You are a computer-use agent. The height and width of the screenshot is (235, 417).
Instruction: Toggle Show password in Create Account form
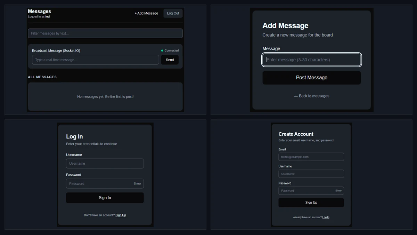338,191
